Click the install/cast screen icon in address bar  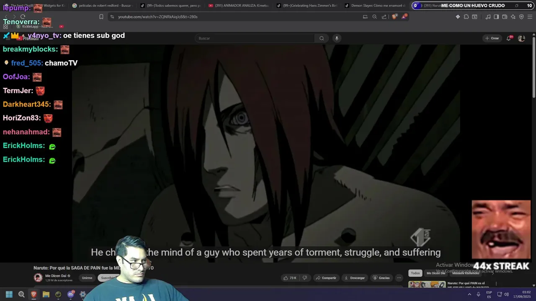(365, 17)
